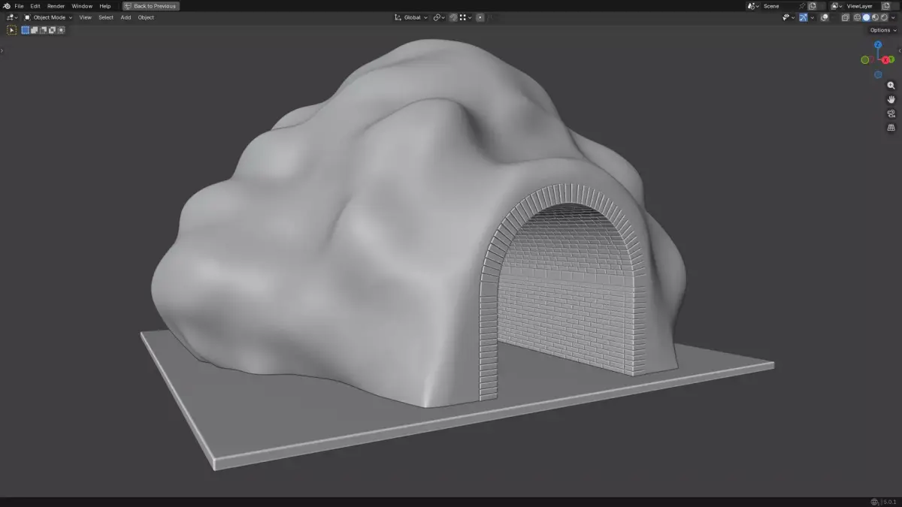The image size is (902, 507).
Task: Add a new view layer icon
Action: (885, 6)
